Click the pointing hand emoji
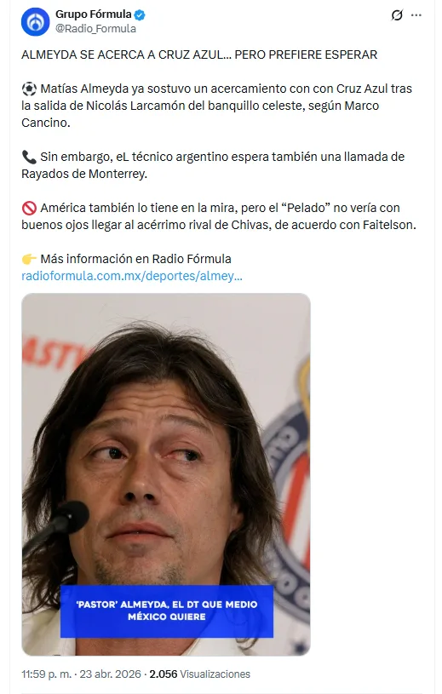The image size is (442, 694). pyautogui.click(x=29, y=259)
